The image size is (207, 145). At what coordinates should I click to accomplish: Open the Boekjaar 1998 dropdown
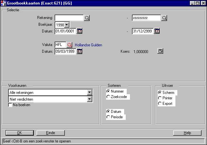tap(67, 25)
